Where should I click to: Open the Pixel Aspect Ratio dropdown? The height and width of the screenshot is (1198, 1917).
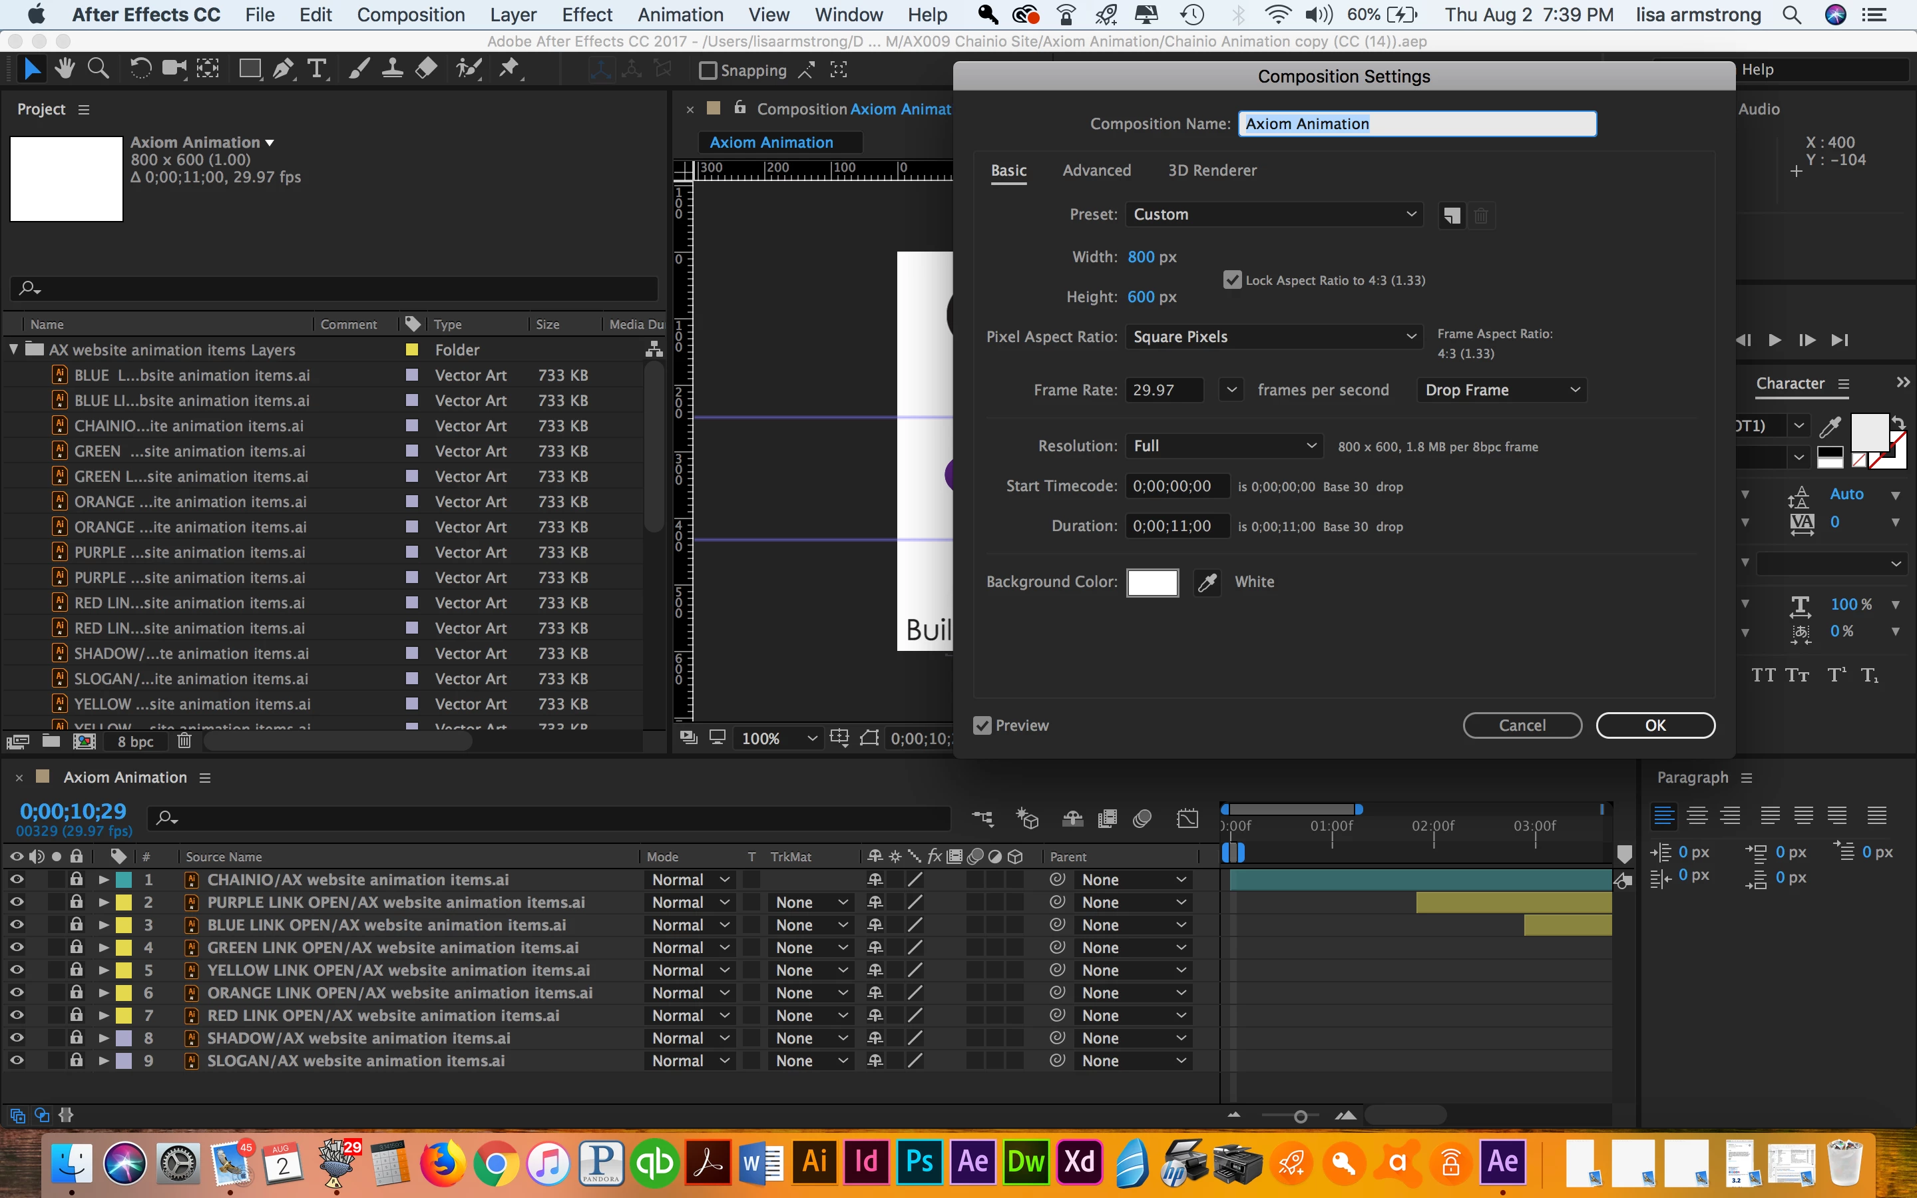[1274, 337]
